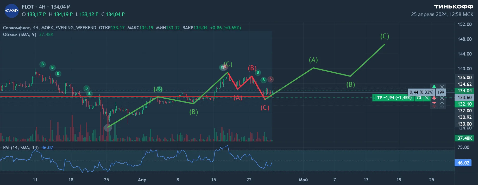Click the TP order quantity 70
This screenshot has width=478, height=185.
point(419,98)
